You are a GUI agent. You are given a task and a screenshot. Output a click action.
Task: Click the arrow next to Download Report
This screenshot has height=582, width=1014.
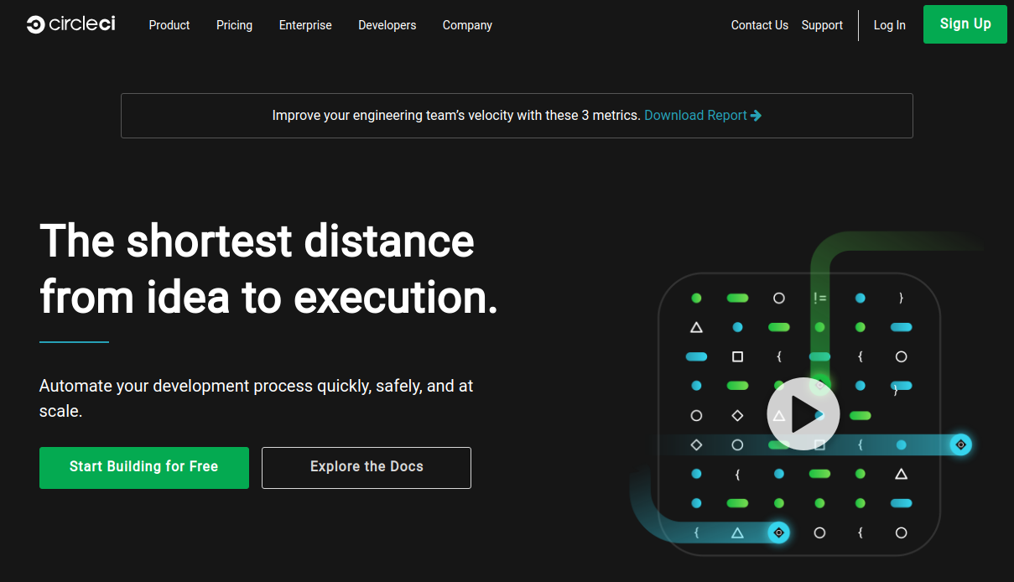756,116
